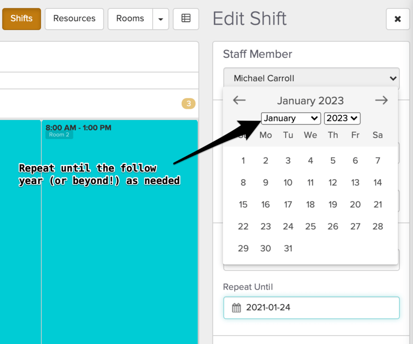Image resolution: width=413 pixels, height=344 pixels.
Task: Pick January 5 in the calendar
Action: pyautogui.click(x=333, y=160)
